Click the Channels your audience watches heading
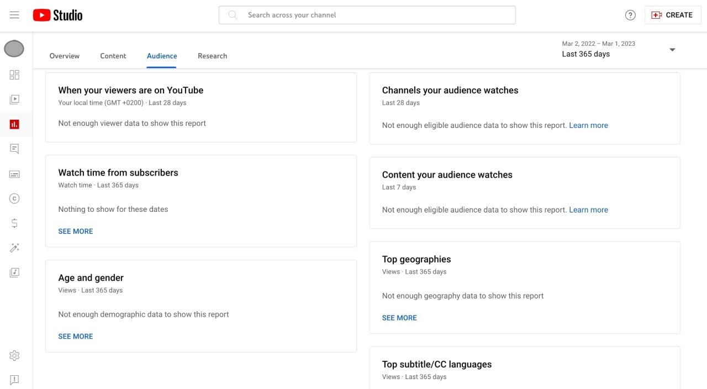Viewport: 707px width, 389px height. click(450, 90)
